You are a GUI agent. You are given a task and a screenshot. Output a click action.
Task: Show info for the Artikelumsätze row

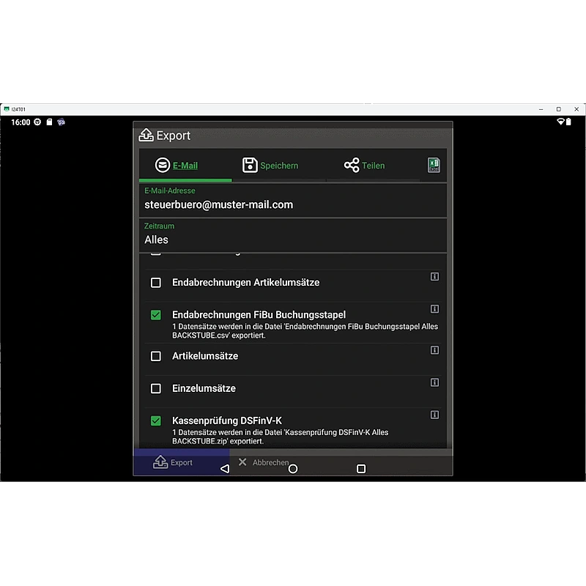pos(434,350)
